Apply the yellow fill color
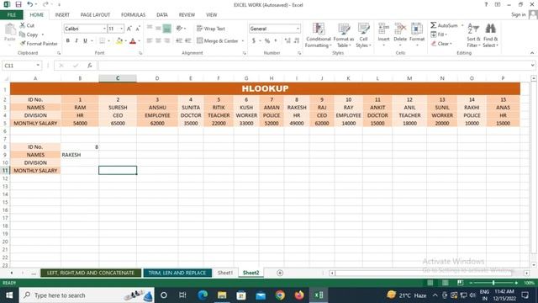538x303 pixels. click(x=119, y=41)
